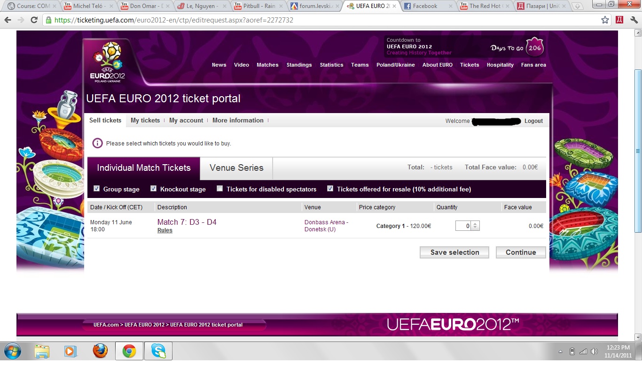Click the Date / Kick Off column header

tap(116, 207)
